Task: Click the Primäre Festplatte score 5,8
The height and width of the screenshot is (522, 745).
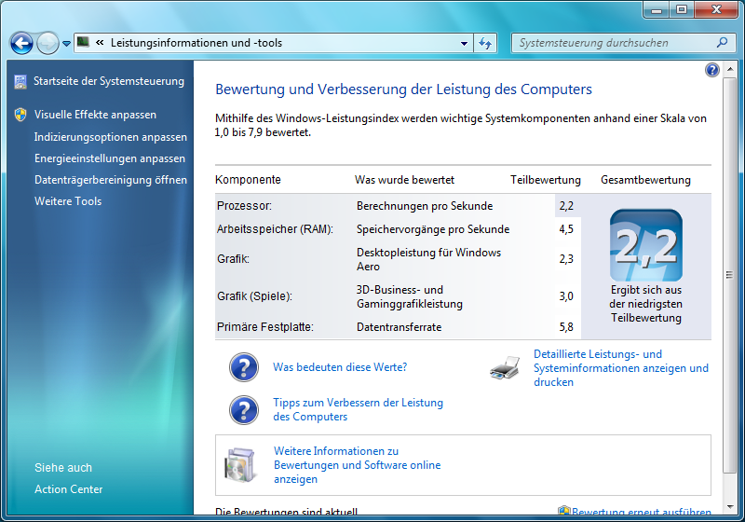Action: point(566,327)
